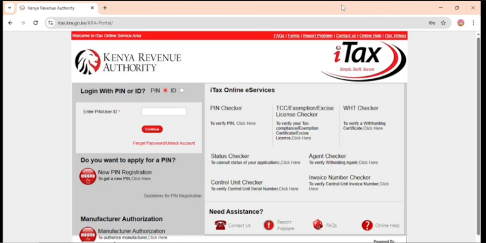This screenshot has width=486, height=243.
Task: Click the Enter PIN/User ID input field
Action: [164, 112]
